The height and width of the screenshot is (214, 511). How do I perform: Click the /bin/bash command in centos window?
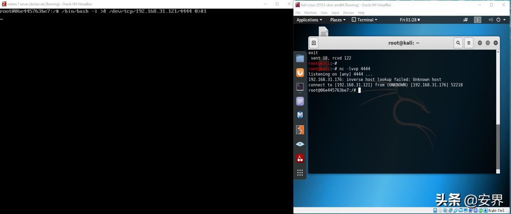click(x=134, y=11)
